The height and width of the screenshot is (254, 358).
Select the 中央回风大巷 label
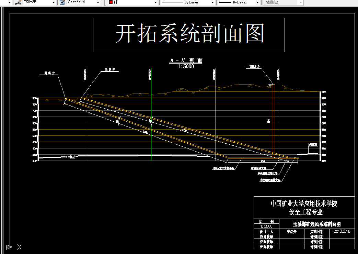click(258, 168)
